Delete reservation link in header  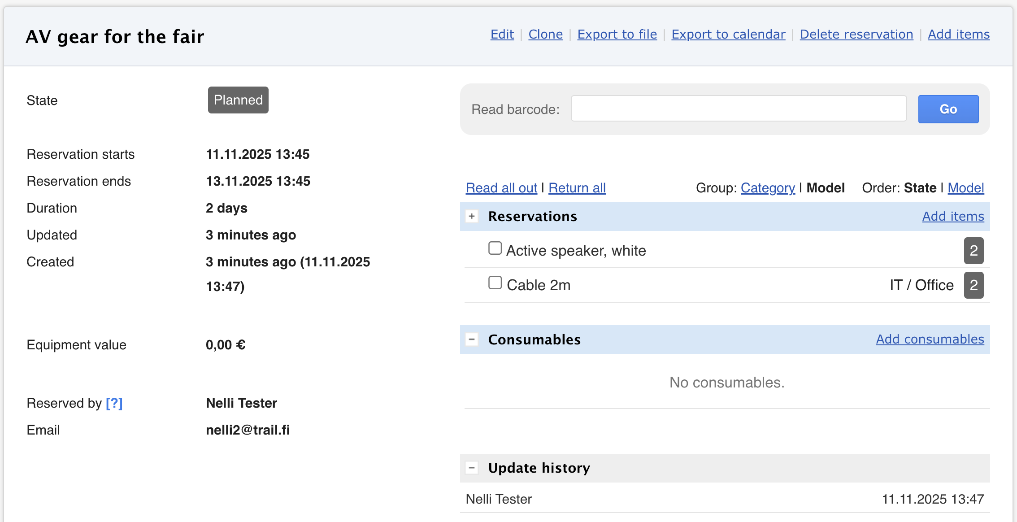856,35
